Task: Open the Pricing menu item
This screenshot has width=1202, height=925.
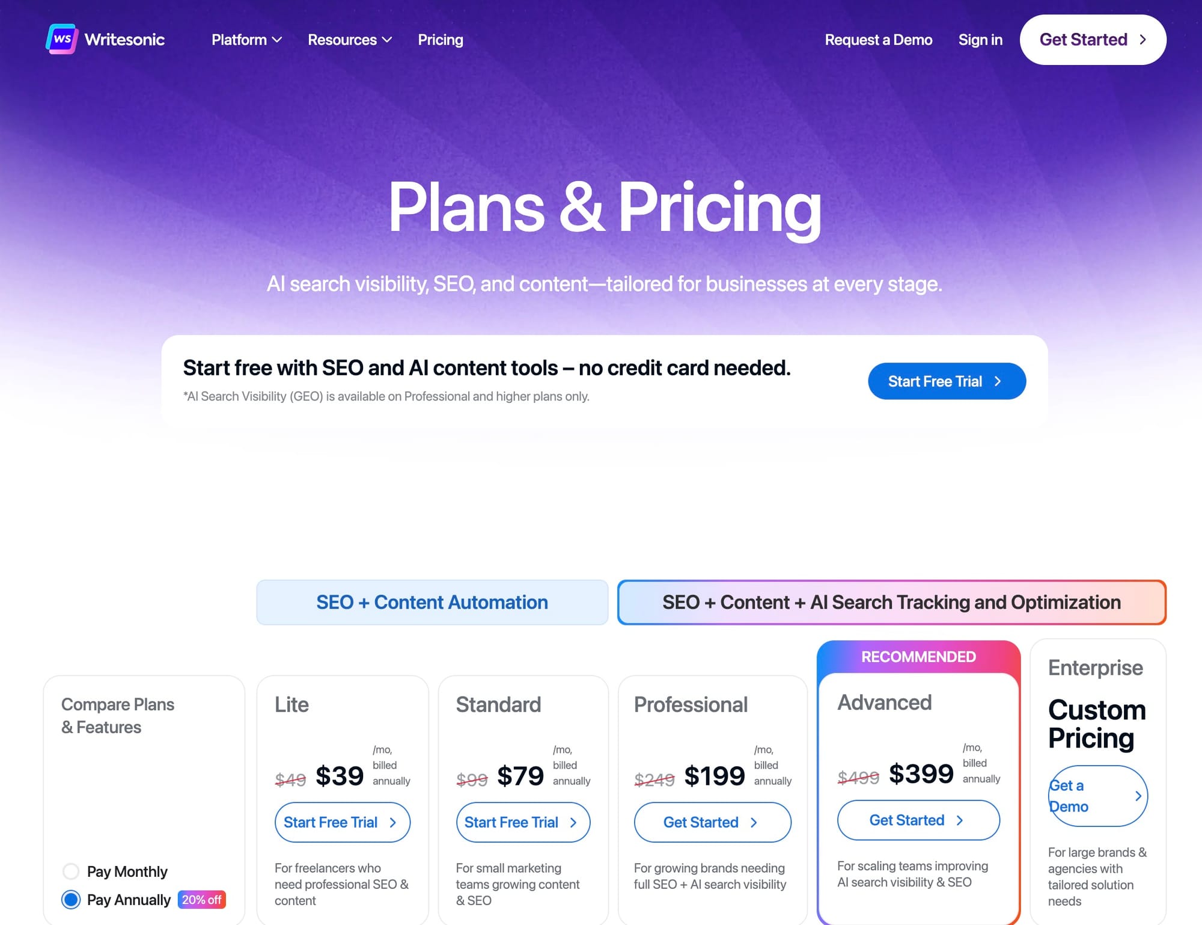Action: pos(441,40)
